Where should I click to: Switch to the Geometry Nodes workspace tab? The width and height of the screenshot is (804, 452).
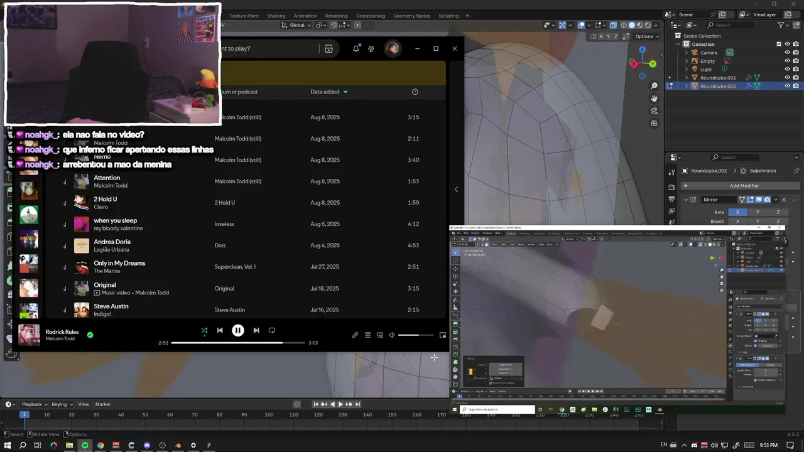[411, 16]
